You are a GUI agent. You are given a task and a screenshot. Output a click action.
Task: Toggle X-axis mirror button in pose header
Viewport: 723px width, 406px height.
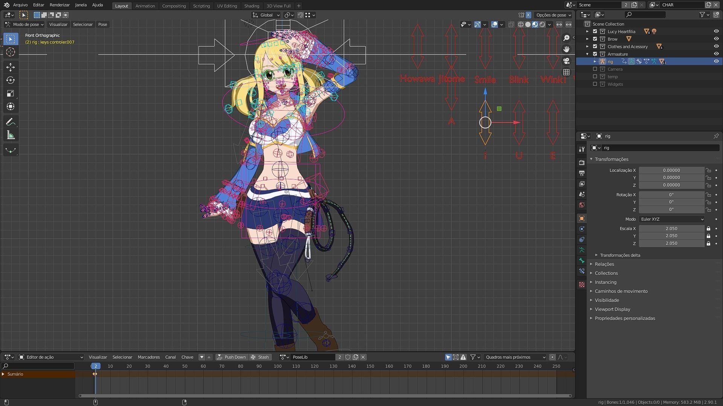(x=528, y=15)
